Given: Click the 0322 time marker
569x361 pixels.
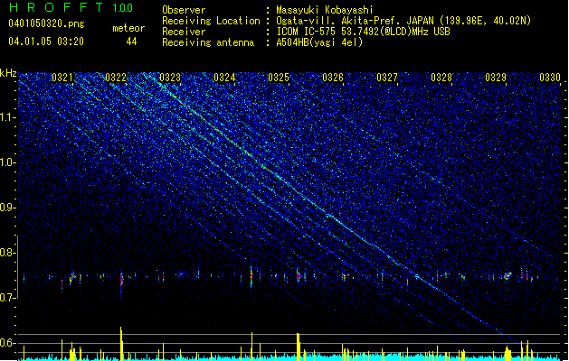Looking at the screenshot, I should tap(116, 78).
